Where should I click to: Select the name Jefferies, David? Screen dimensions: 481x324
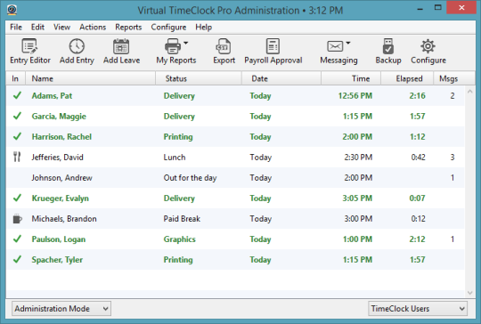[57, 158]
